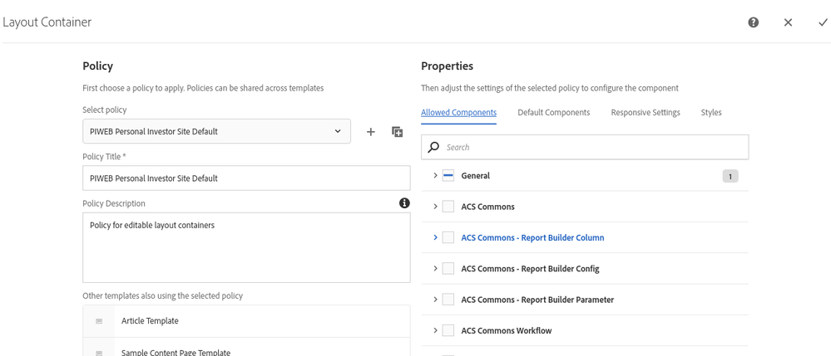831x356 pixels.
Task: Toggle the General group checkbox
Action: 448,176
